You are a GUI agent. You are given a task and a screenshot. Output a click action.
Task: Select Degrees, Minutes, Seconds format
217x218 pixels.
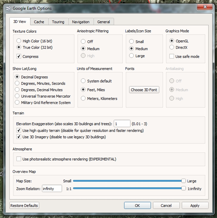click(17, 83)
